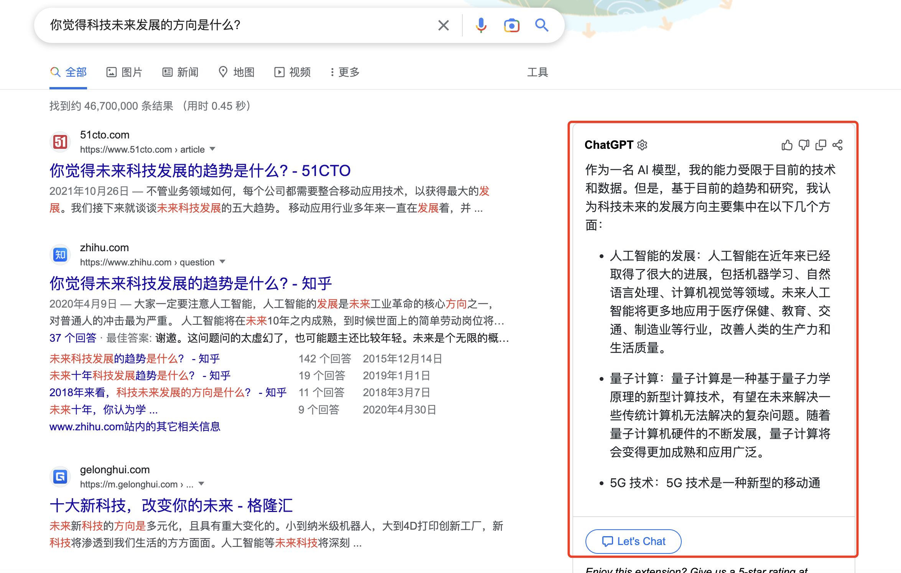901x573 pixels.
Task: Submit search with magnifying glass icon
Action: click(542, 25)
